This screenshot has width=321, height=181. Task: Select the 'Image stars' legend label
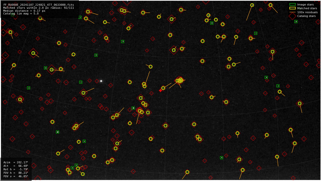305,4
